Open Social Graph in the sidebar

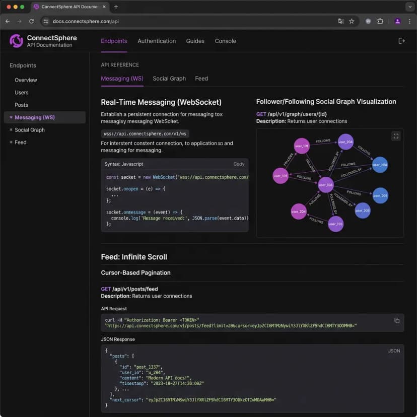pyautogui.click(x=30, y=130)
